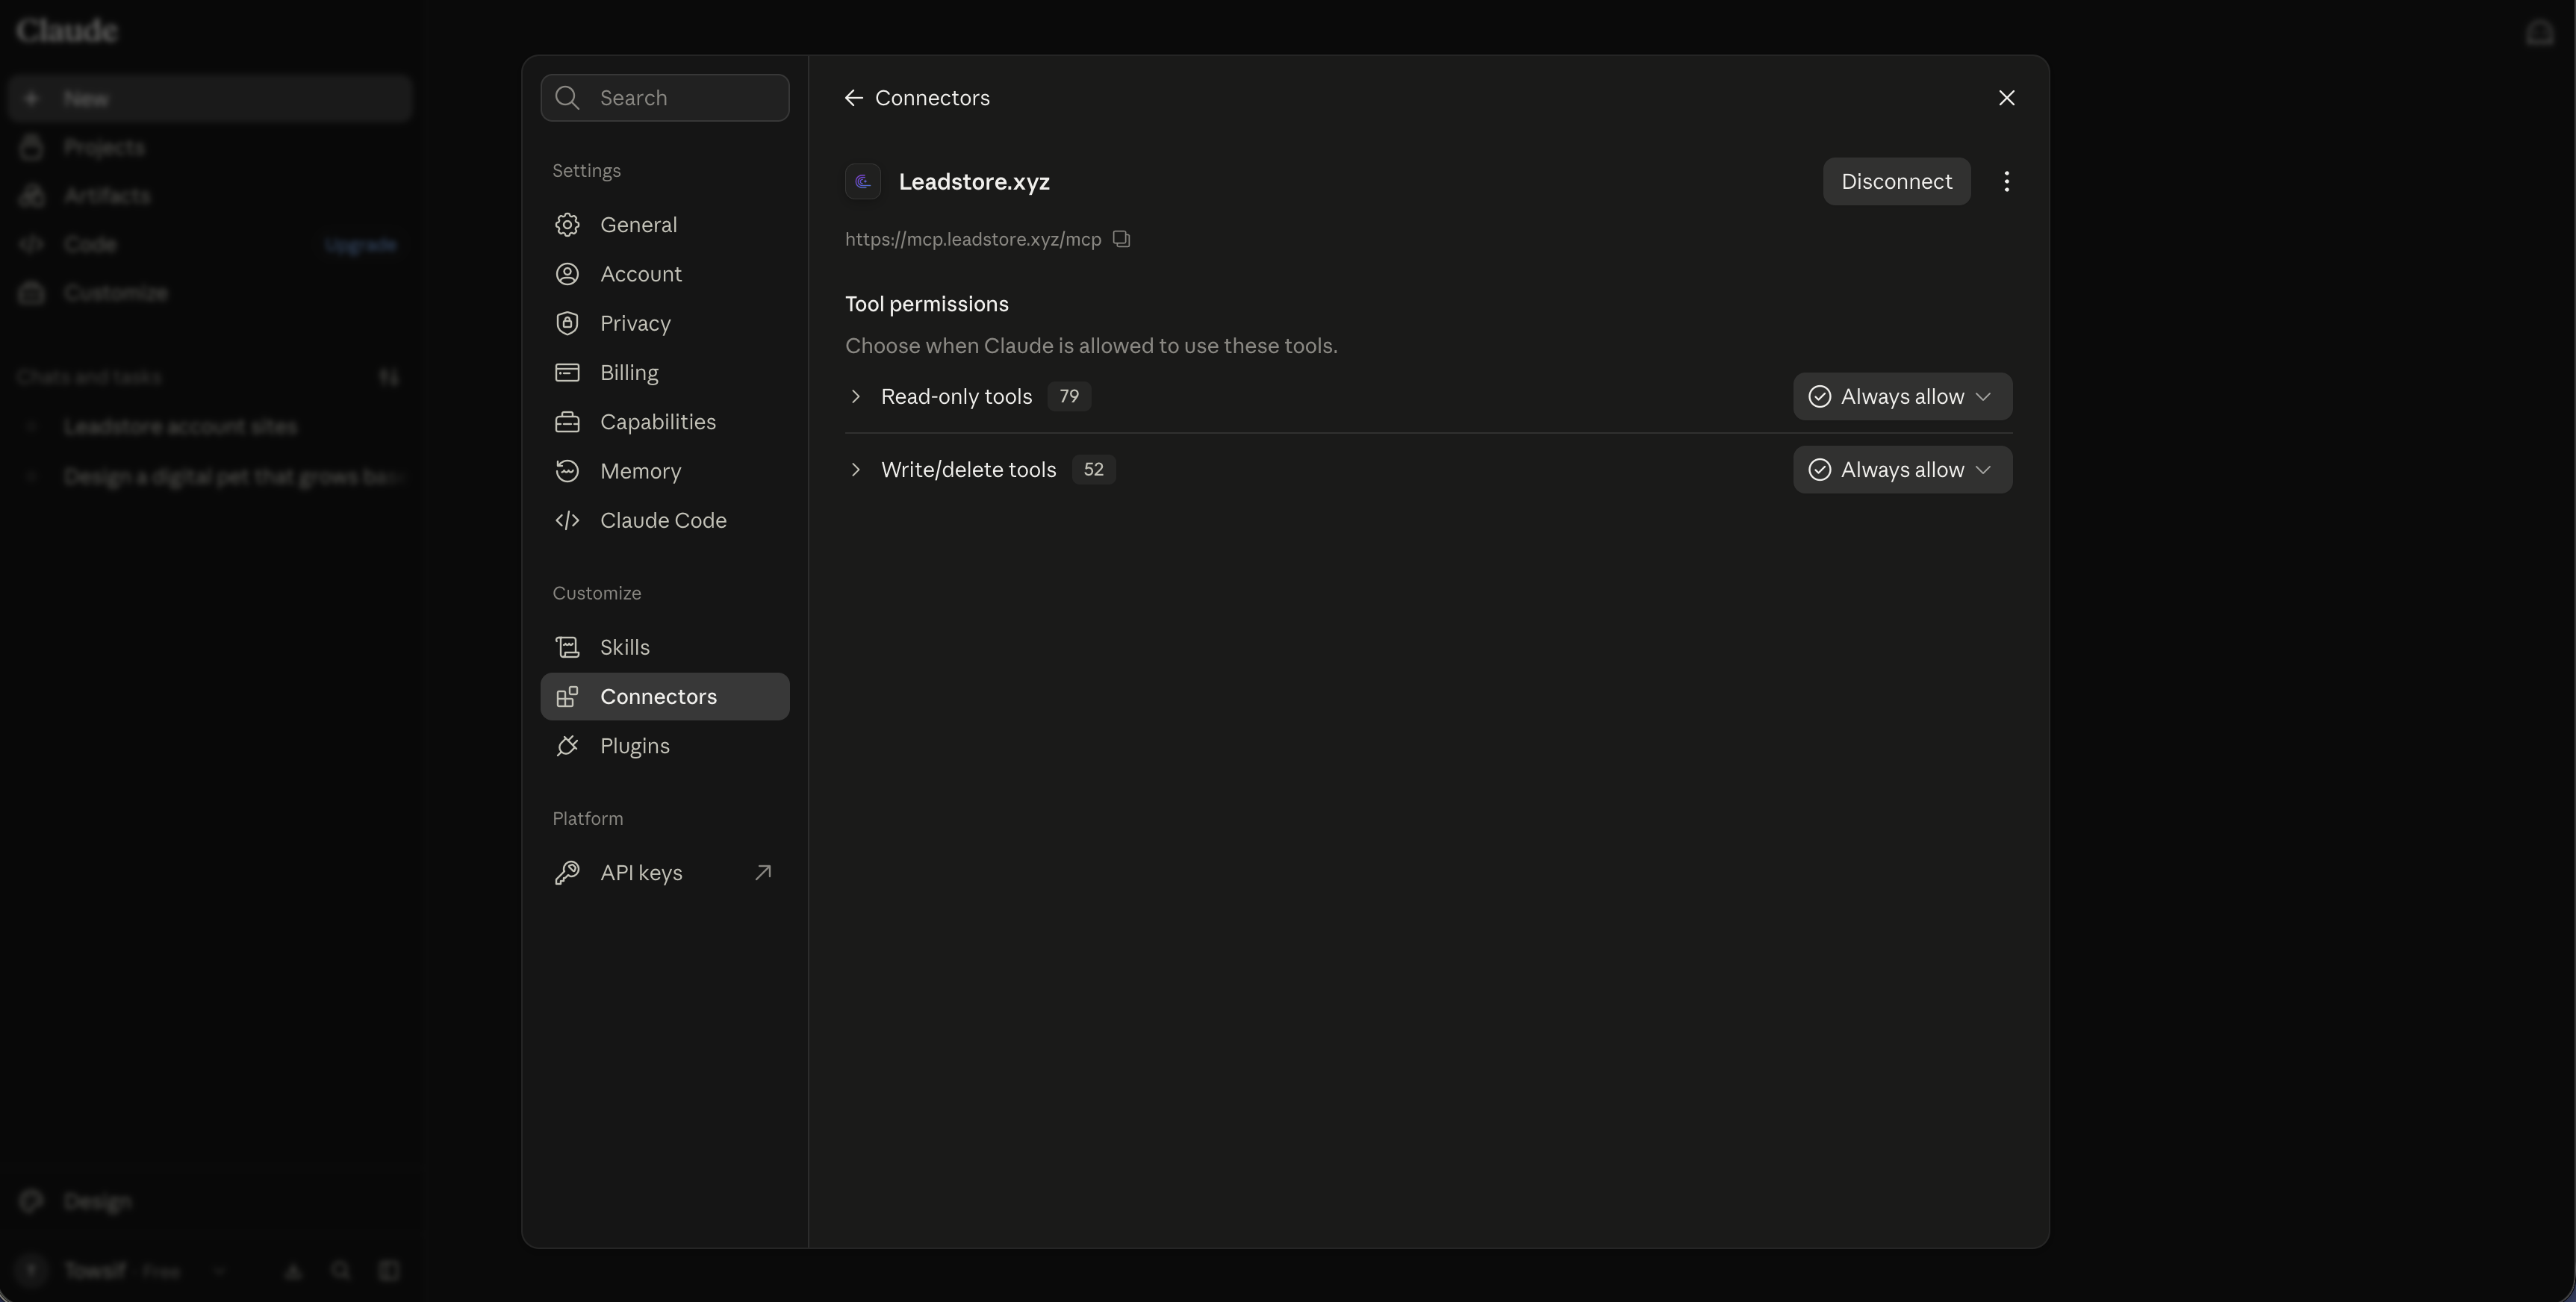Click the Upgrade link beside Code
2576x1302 pixels.
360,245
